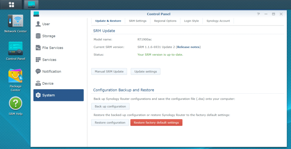The image size is (291, 149).
Task: Open SRM Help desktop icon
Action: 16,106
